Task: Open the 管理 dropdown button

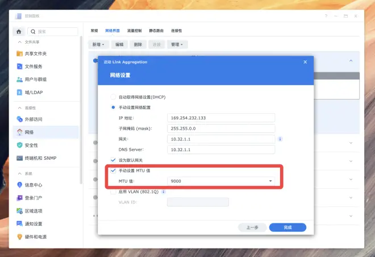Action: click(177, 44)
